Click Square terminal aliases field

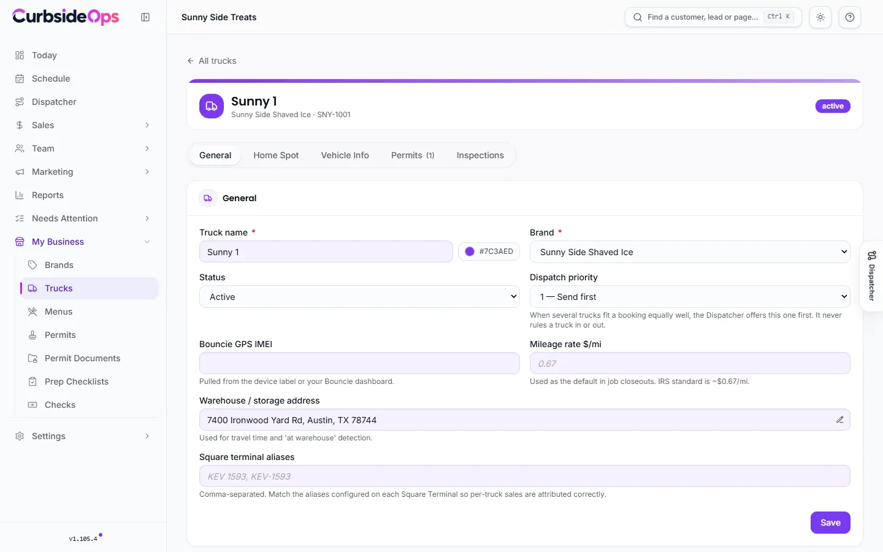pos(525,476)
